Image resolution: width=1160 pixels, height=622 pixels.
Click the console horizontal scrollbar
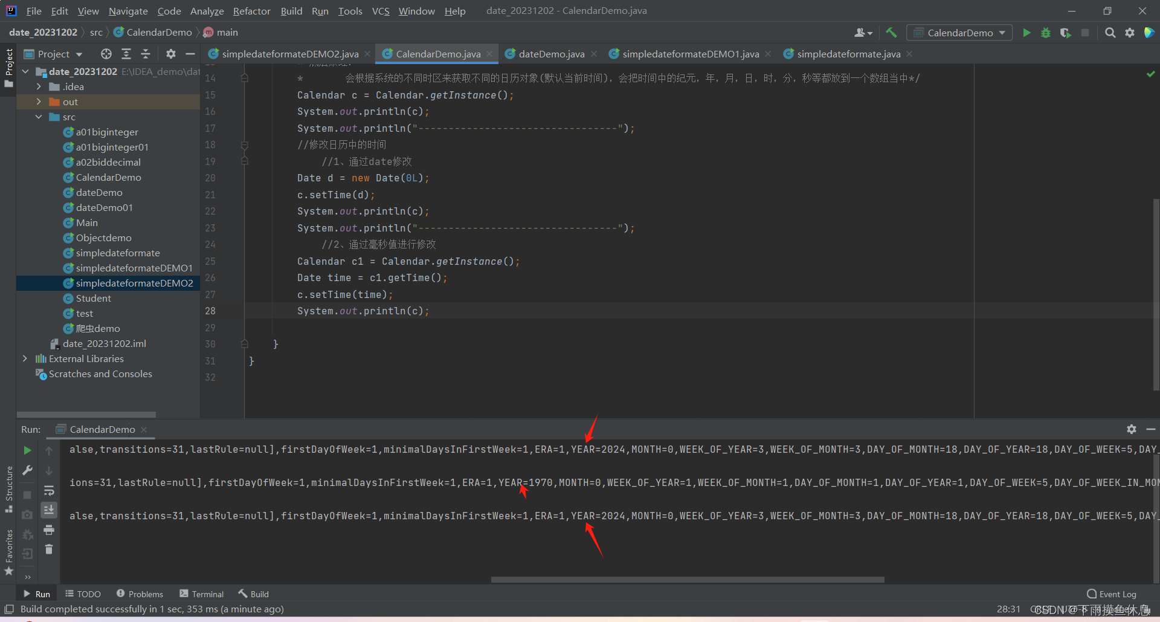688,580
